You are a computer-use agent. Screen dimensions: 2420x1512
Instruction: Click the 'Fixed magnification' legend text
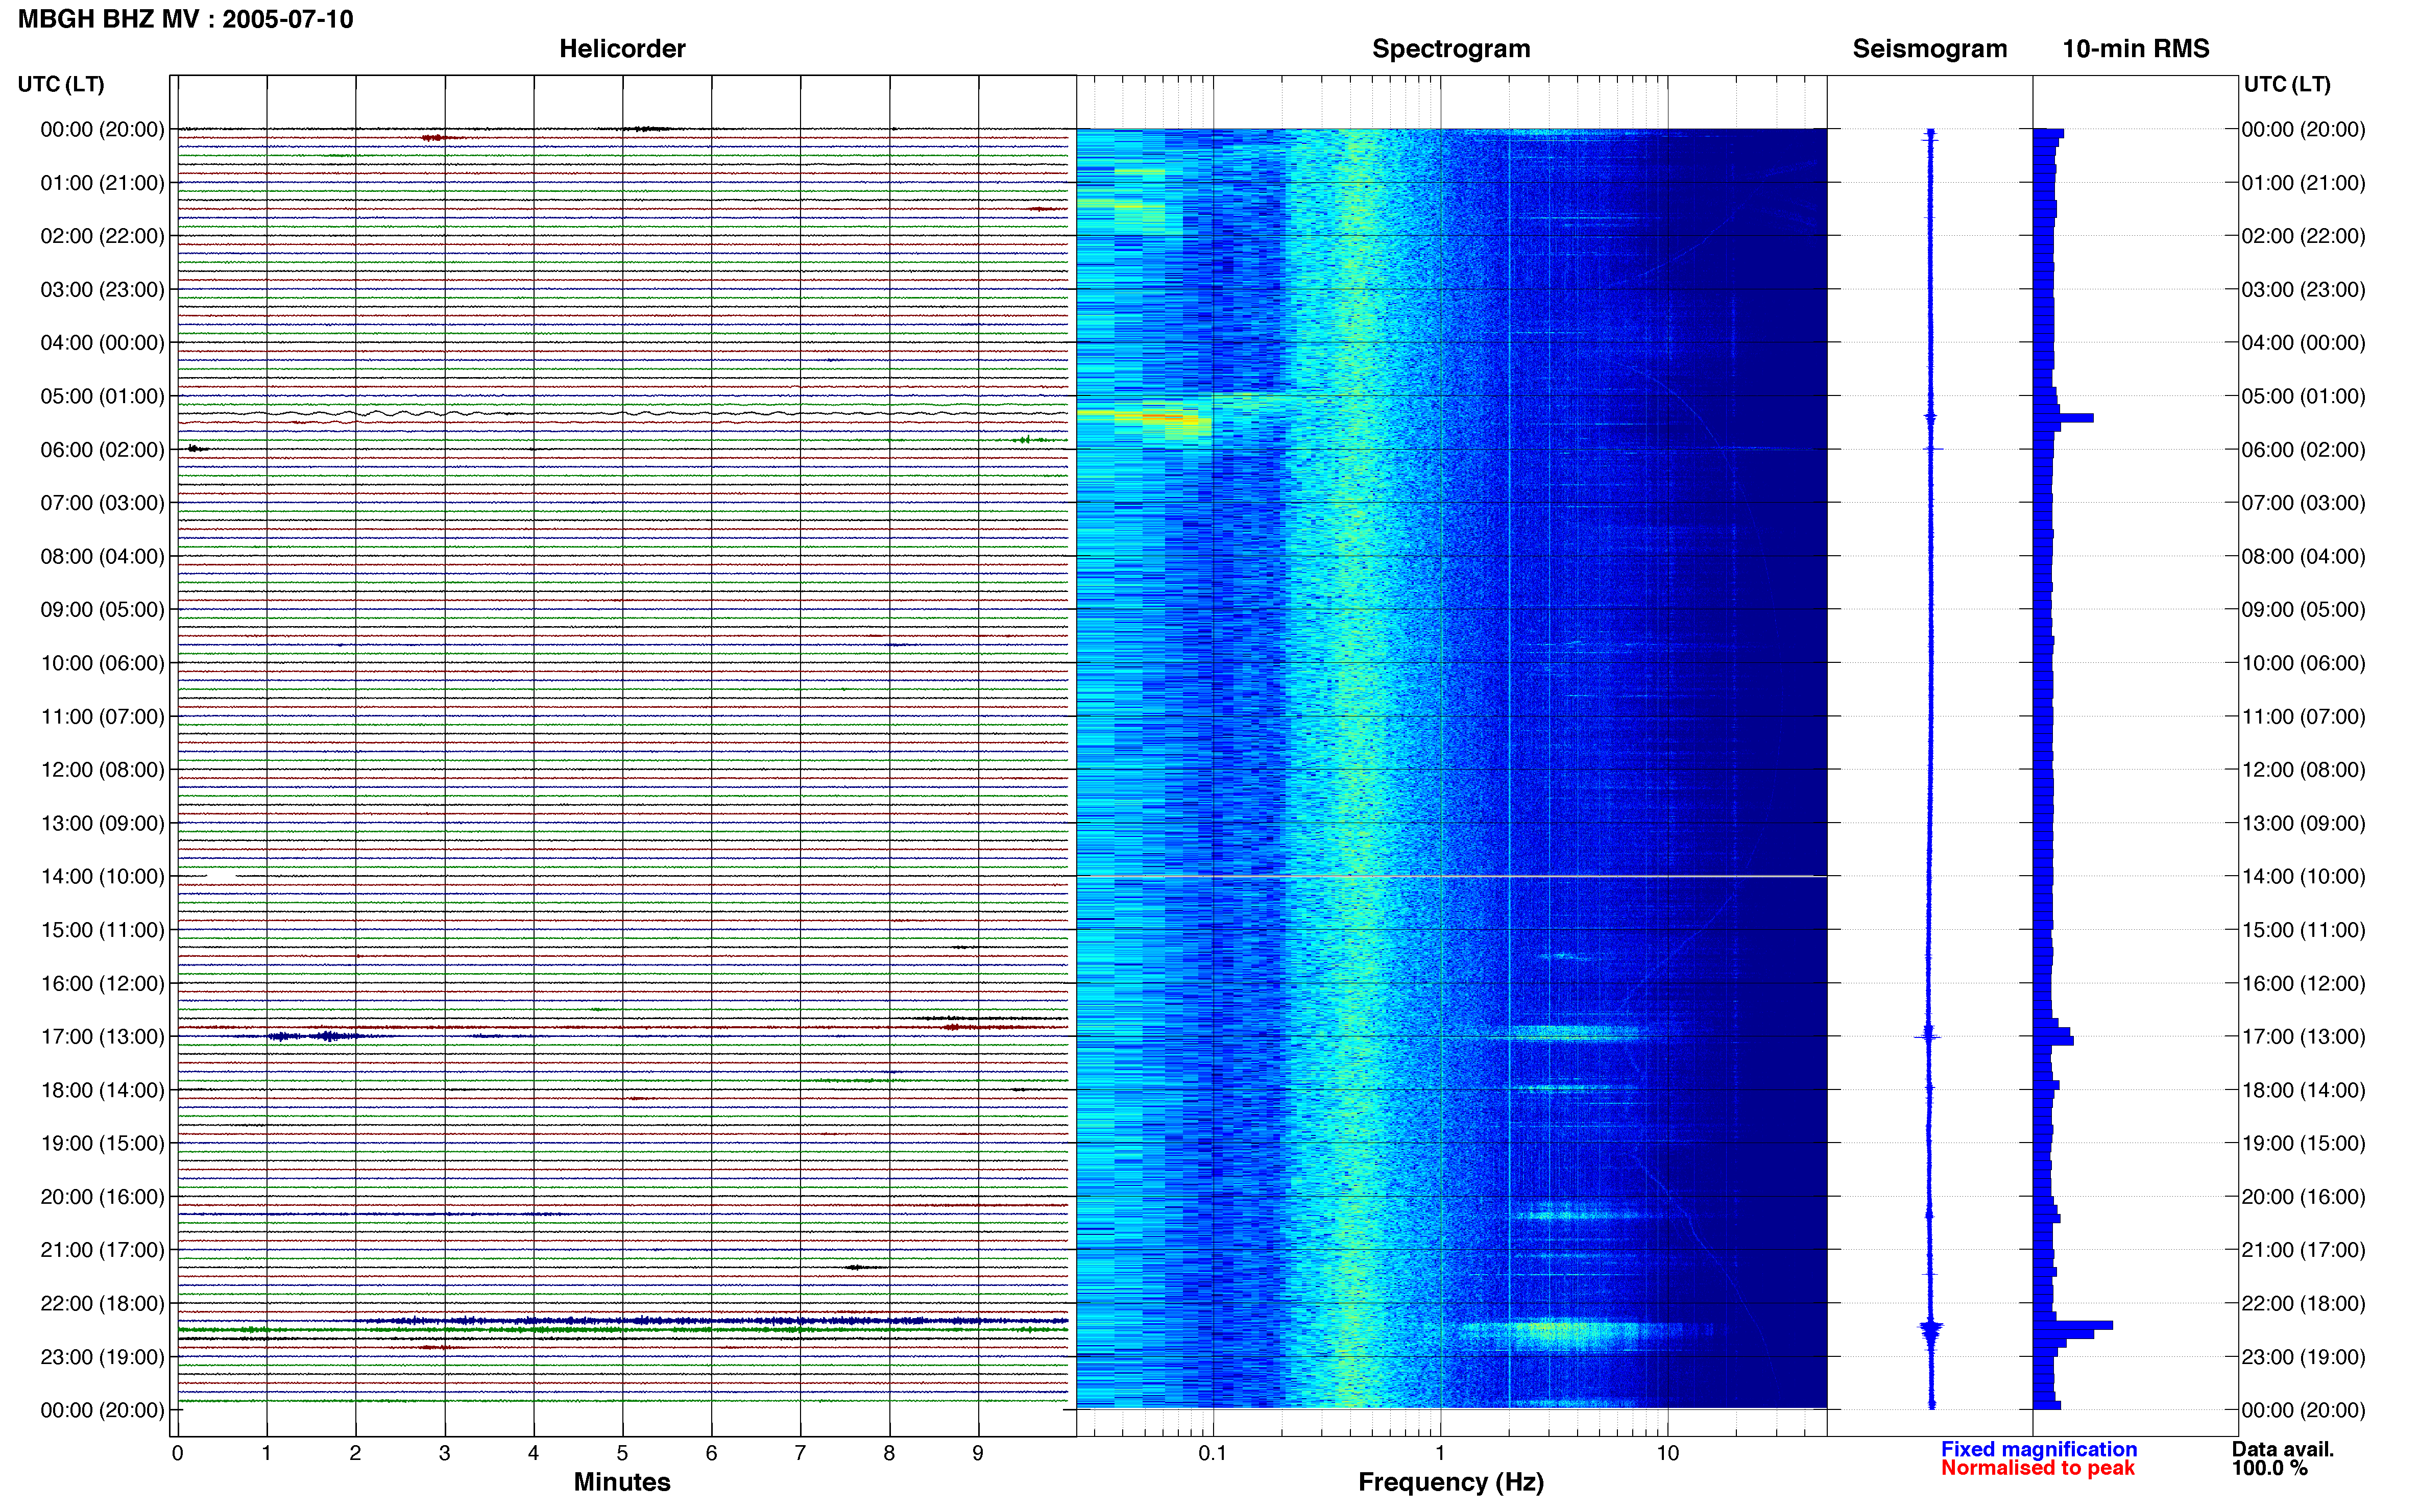click(2039, 1449)
